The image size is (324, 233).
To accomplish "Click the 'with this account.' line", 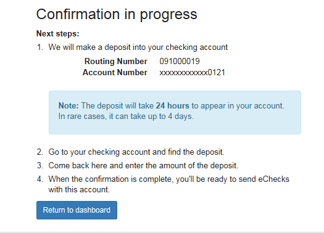I will 79,190.
